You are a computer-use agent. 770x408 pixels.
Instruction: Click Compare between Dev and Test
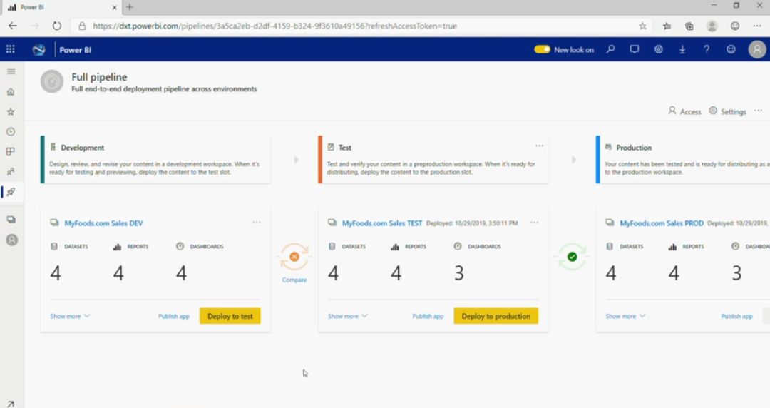click(x=294, y=280)
